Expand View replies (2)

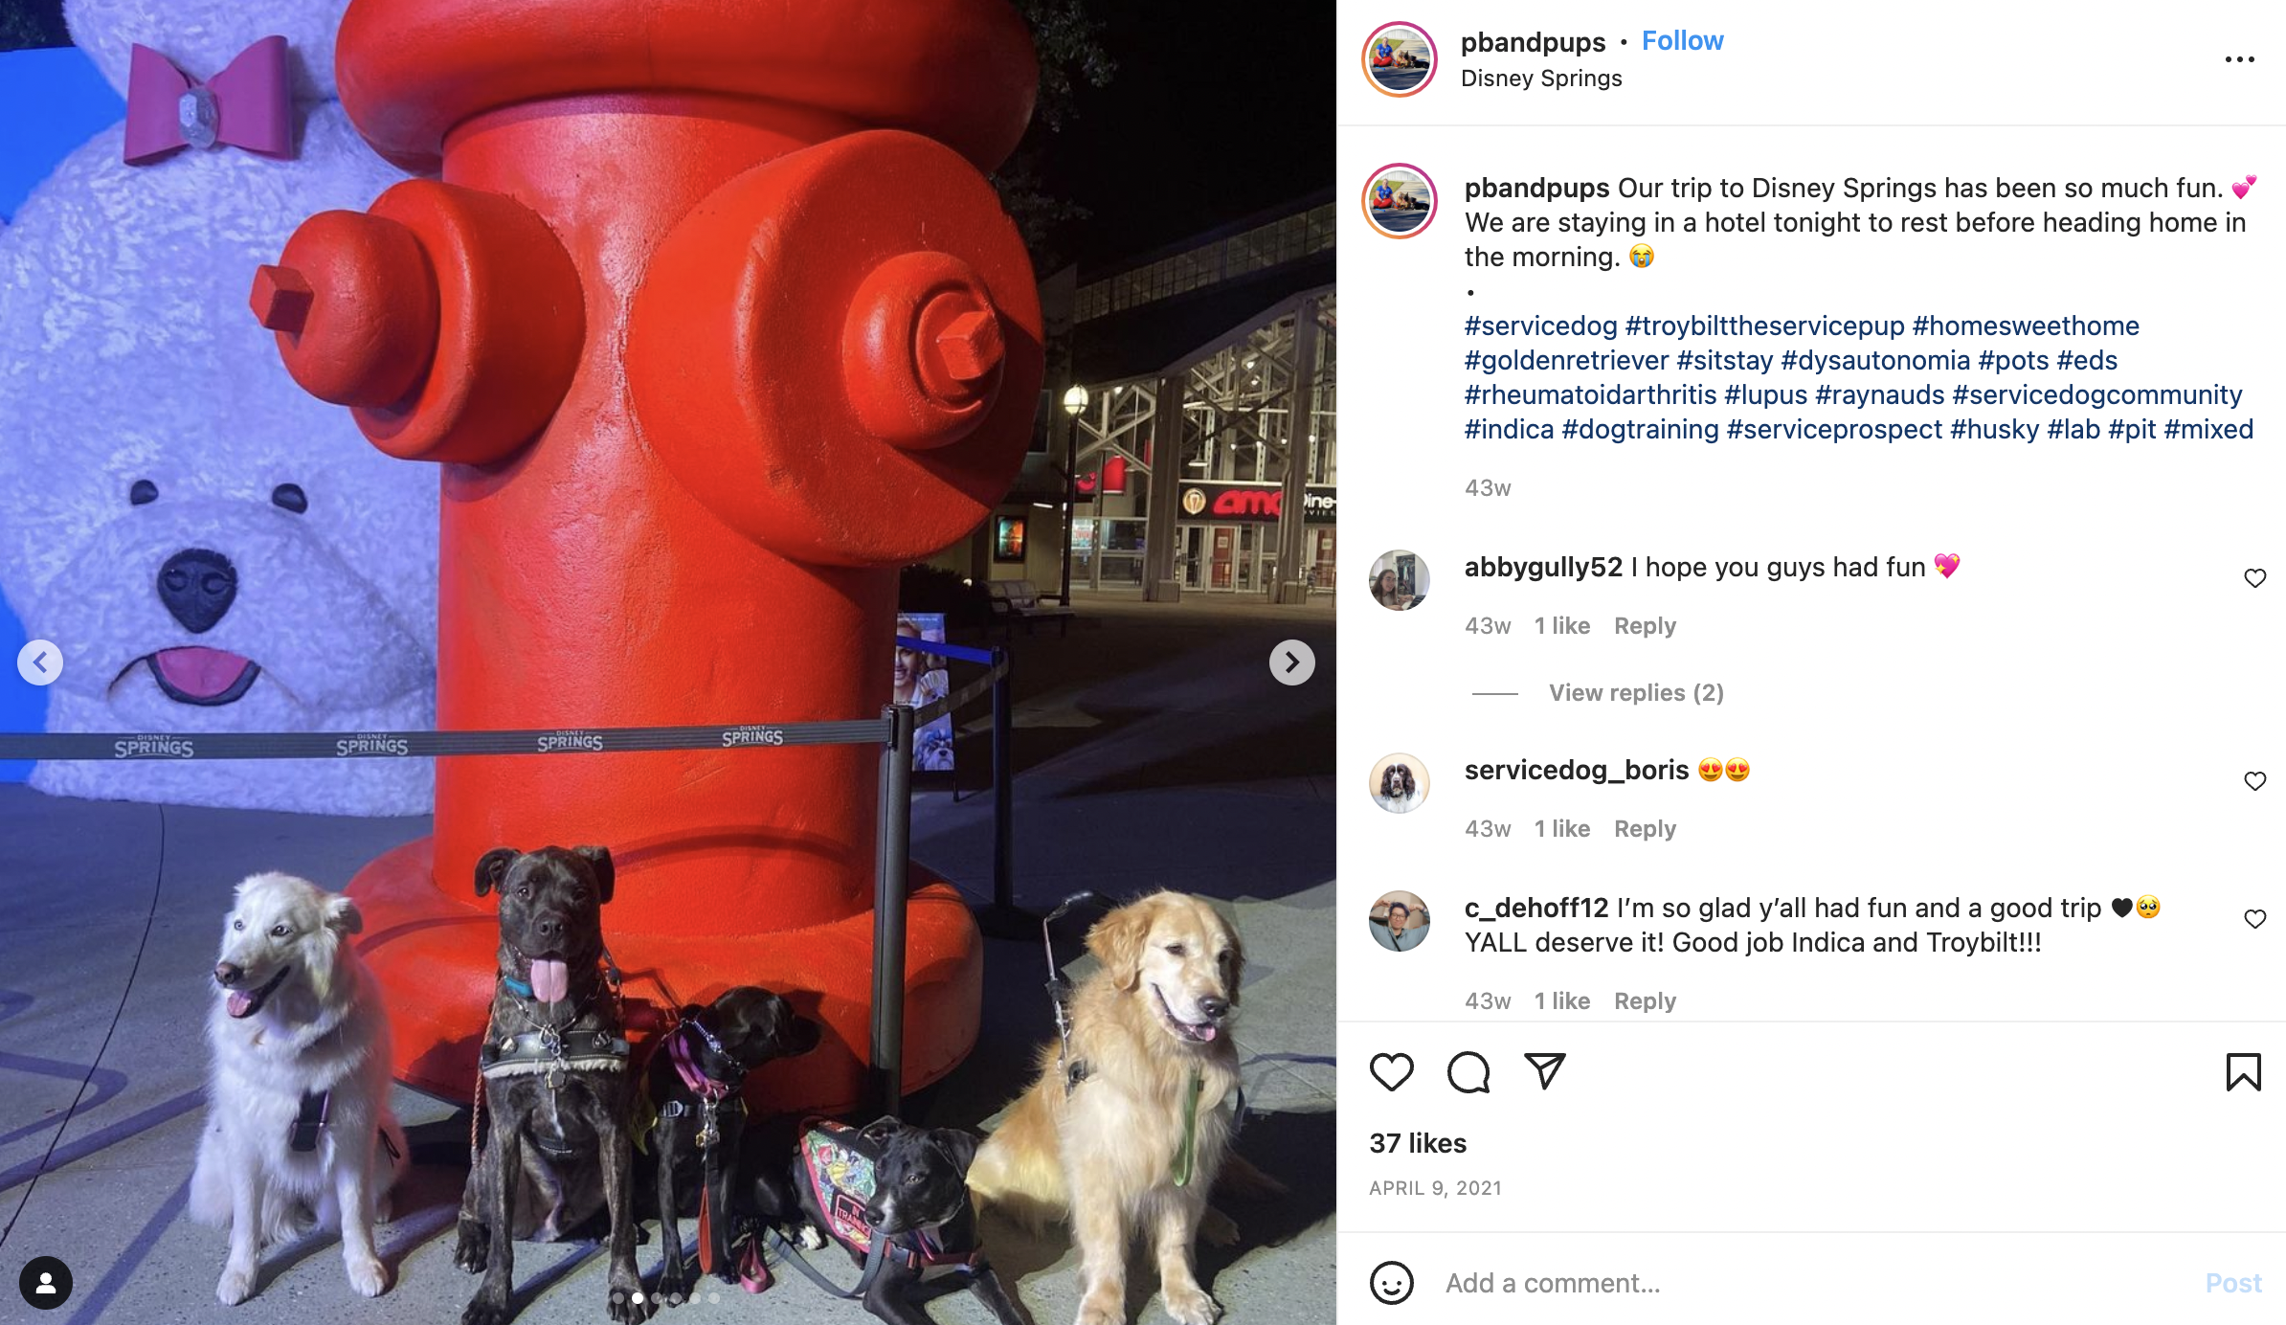(1636, 692)
